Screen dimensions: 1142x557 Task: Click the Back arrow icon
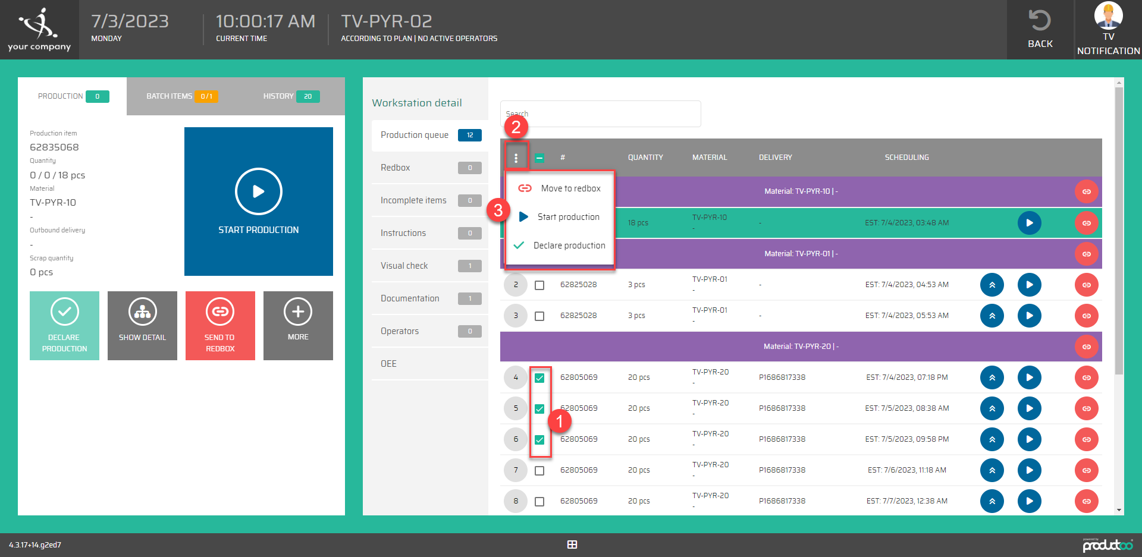point(1040,21)
